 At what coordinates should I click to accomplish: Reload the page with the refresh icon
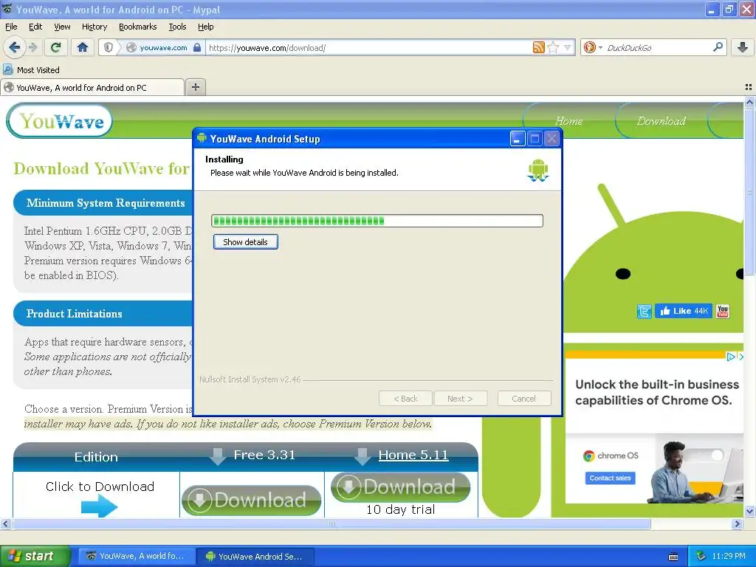click(55, 47)
